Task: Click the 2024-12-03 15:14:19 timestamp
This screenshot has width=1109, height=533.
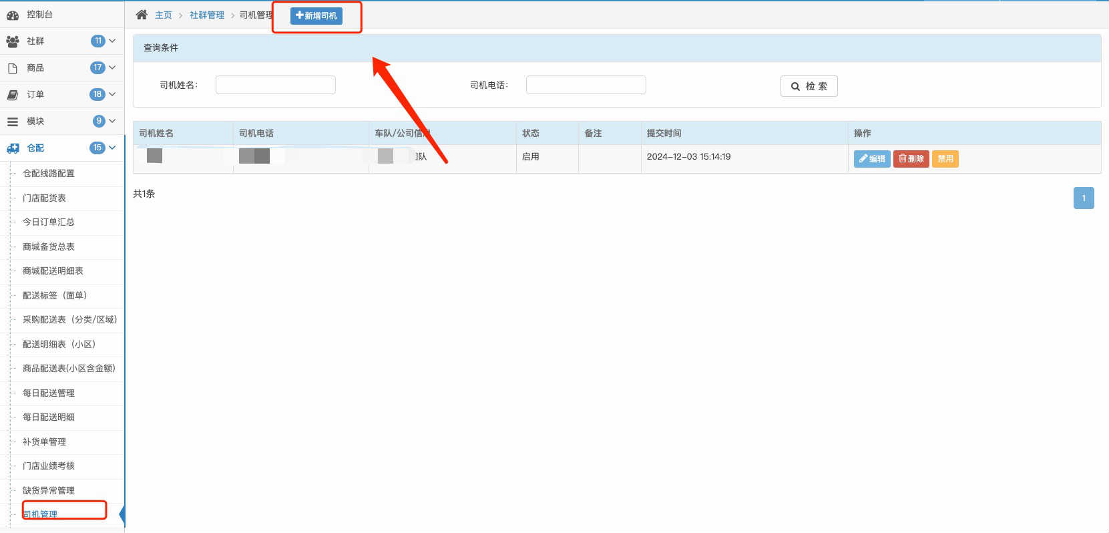Action: [689, 157]
